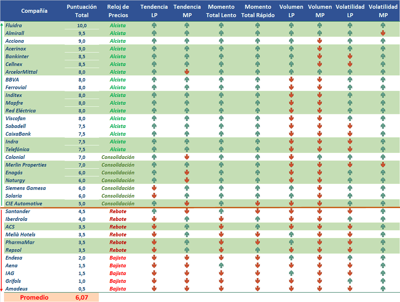This screenshot has width=400, height=302.
Task: Click the Inditex company name
Action: (x=14, y=95)
